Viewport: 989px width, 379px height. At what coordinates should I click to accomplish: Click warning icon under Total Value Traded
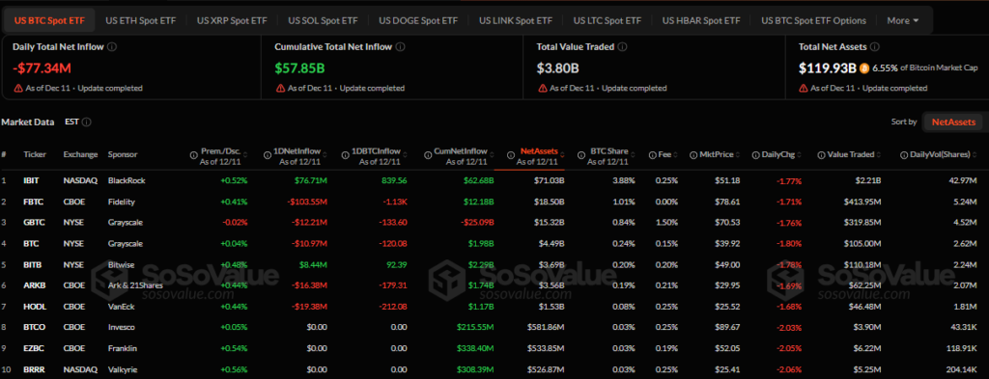click(543, 88)
